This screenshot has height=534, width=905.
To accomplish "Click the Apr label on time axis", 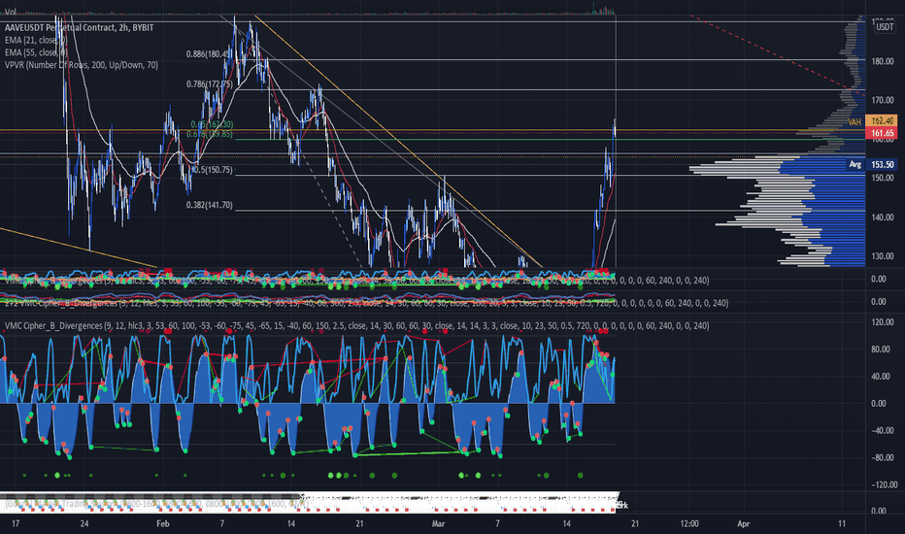I will click(744, 524).
